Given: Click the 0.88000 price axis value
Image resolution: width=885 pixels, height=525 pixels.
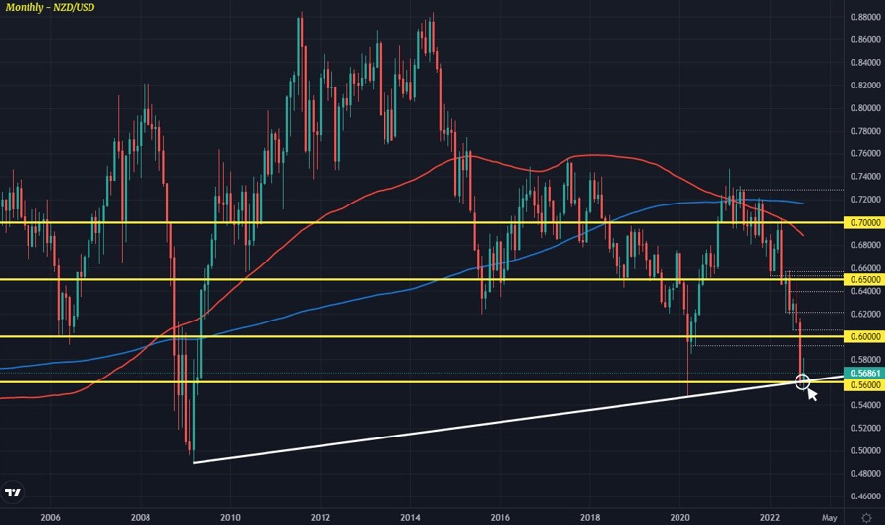Looking at the screenshot, I should point(865,17).
